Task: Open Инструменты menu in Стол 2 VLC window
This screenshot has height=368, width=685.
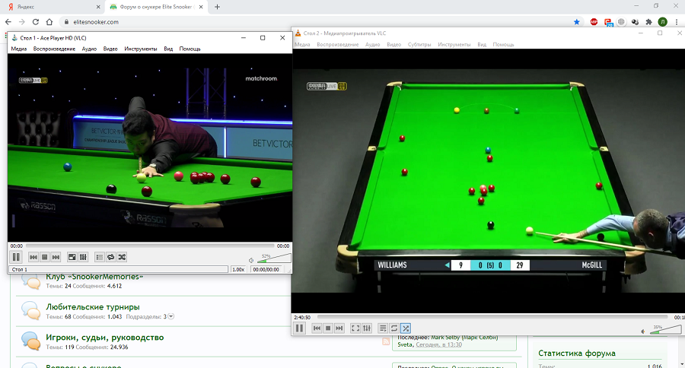Action: [x=454, y=45]
